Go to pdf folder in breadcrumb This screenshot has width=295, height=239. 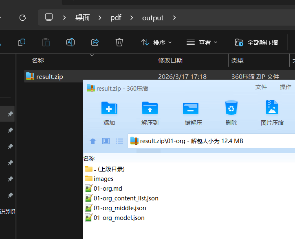(116, 17)
